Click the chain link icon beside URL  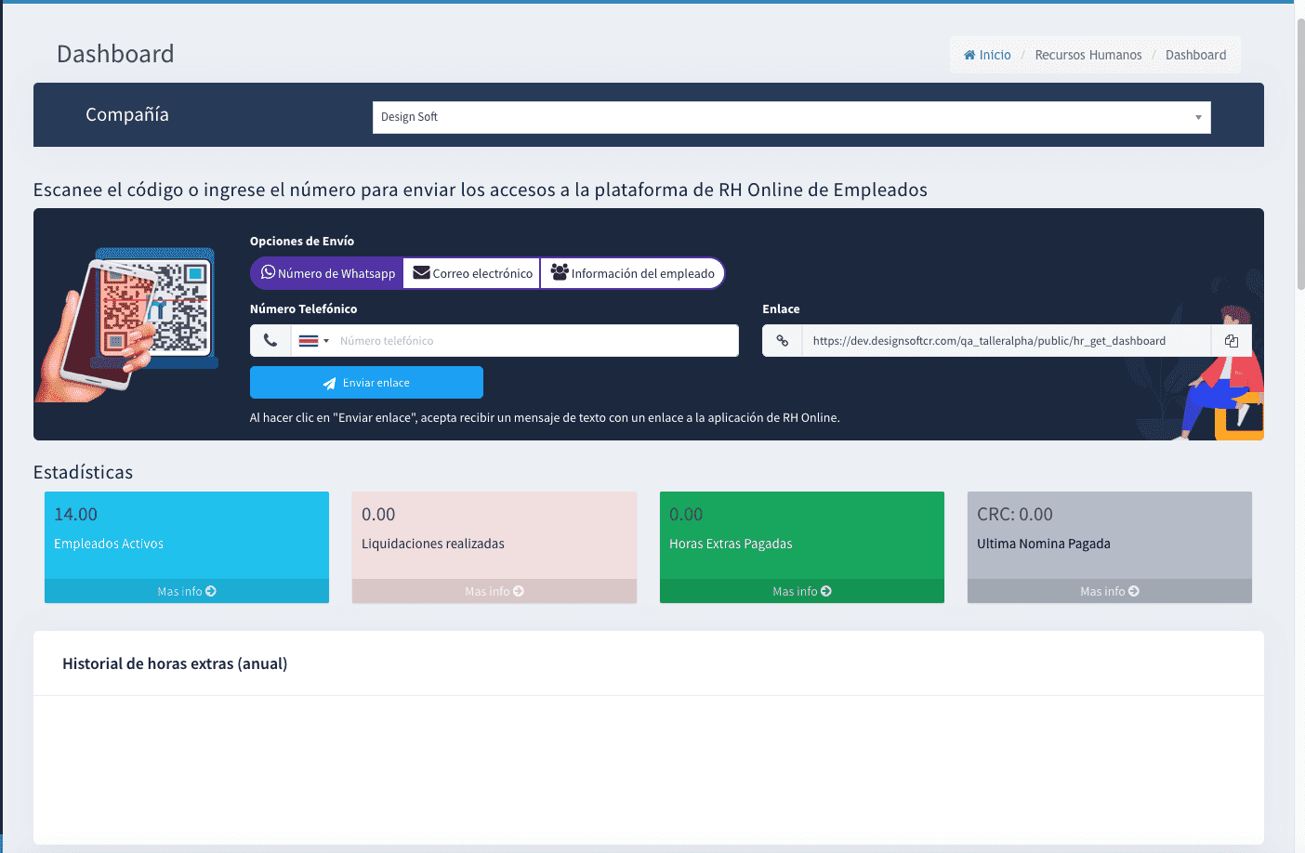point(783,341)
